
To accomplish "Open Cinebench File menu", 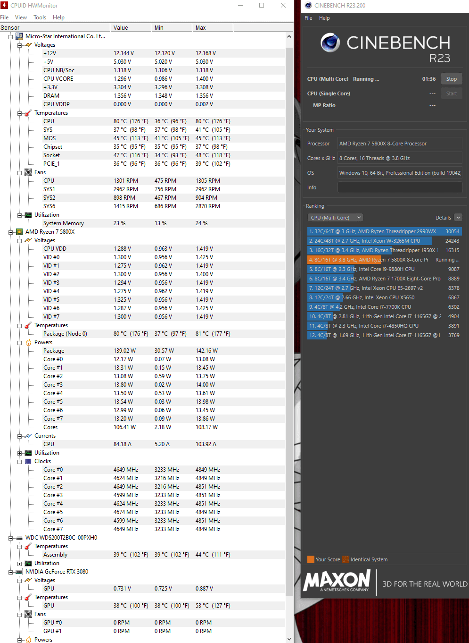I will (x=308, y=18).
